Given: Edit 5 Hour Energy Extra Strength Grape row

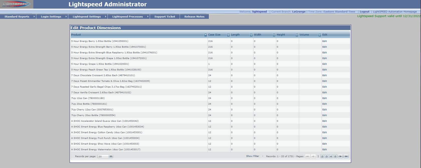Looking at the screenshot, I should tap(325, 58).
